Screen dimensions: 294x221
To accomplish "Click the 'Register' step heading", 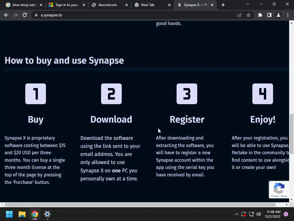I will tap(187, 119).
